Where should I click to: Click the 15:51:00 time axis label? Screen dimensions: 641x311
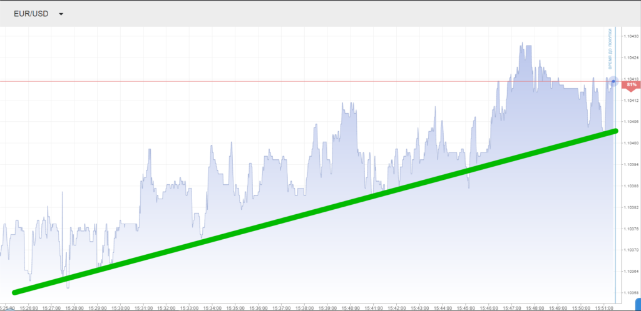point(603,307)
